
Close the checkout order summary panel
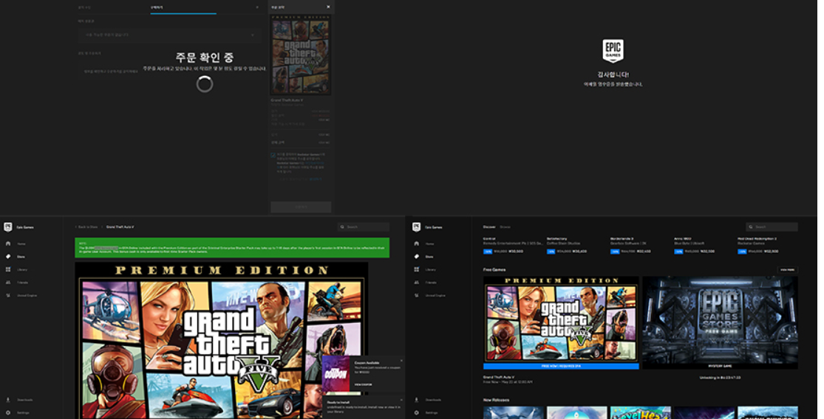pos(328,7)
